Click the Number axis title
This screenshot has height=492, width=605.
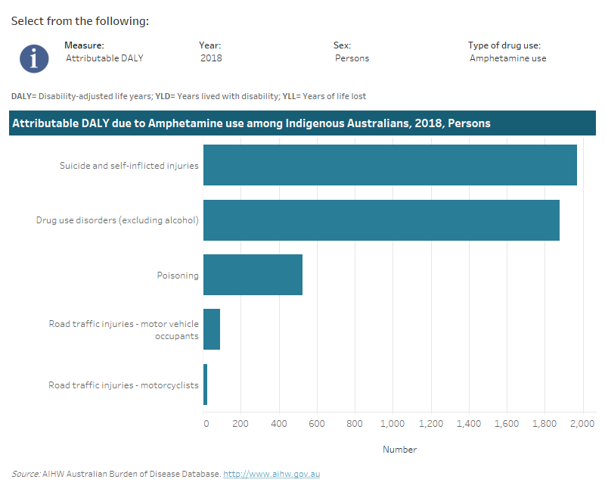pos(399,449)
